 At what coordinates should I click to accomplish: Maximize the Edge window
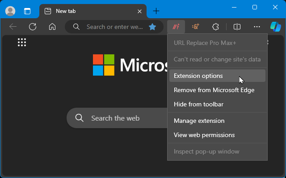coord(255,7)
